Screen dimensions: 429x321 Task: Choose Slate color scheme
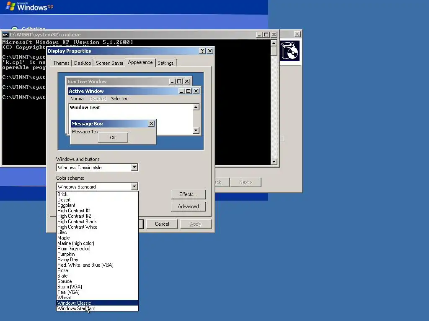97,276
